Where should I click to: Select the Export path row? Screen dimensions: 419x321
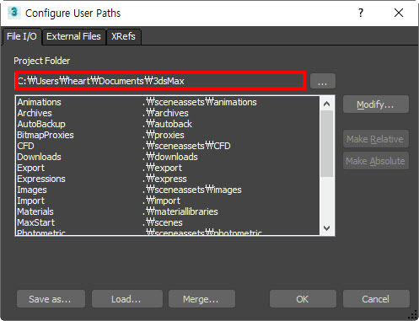168,168
